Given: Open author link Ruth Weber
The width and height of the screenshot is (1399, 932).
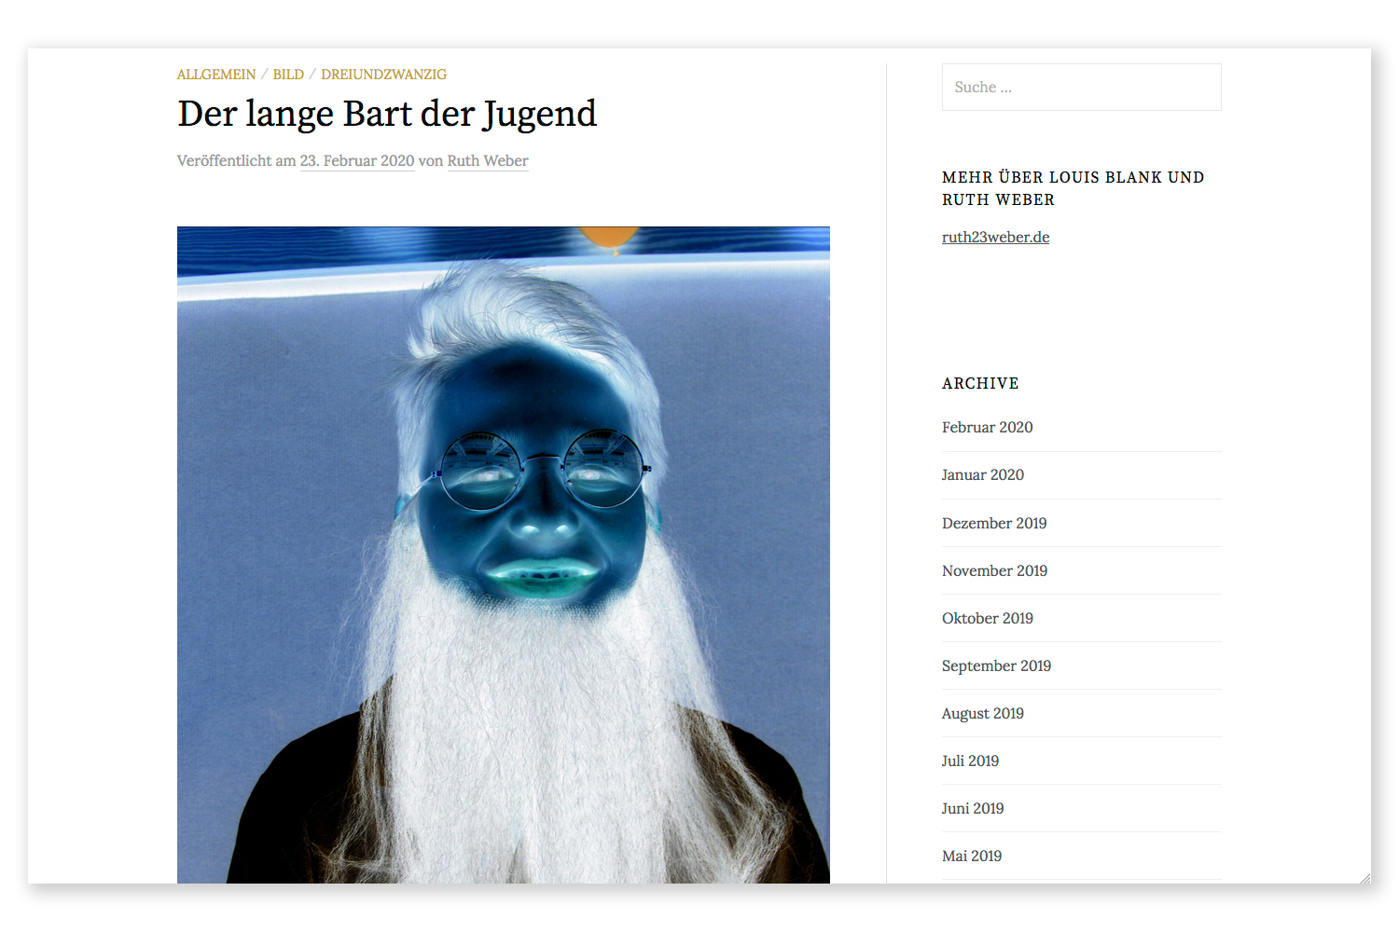Looking at the screenshot, I should coord(488,160).
